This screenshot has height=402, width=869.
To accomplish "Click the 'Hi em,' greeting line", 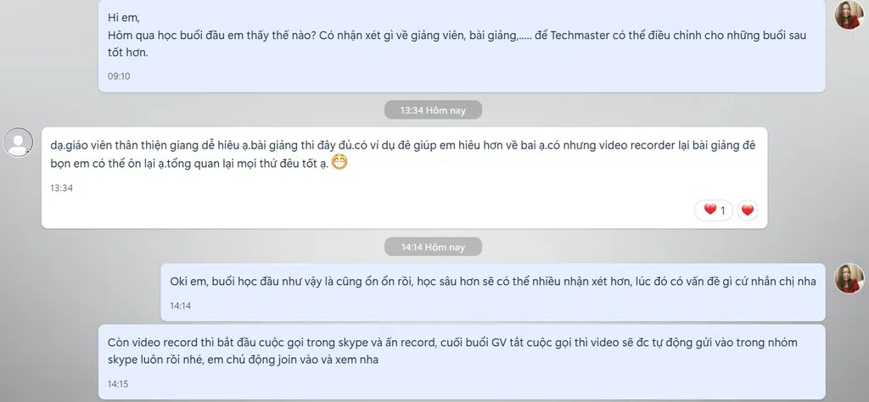I will pos(124,18).
